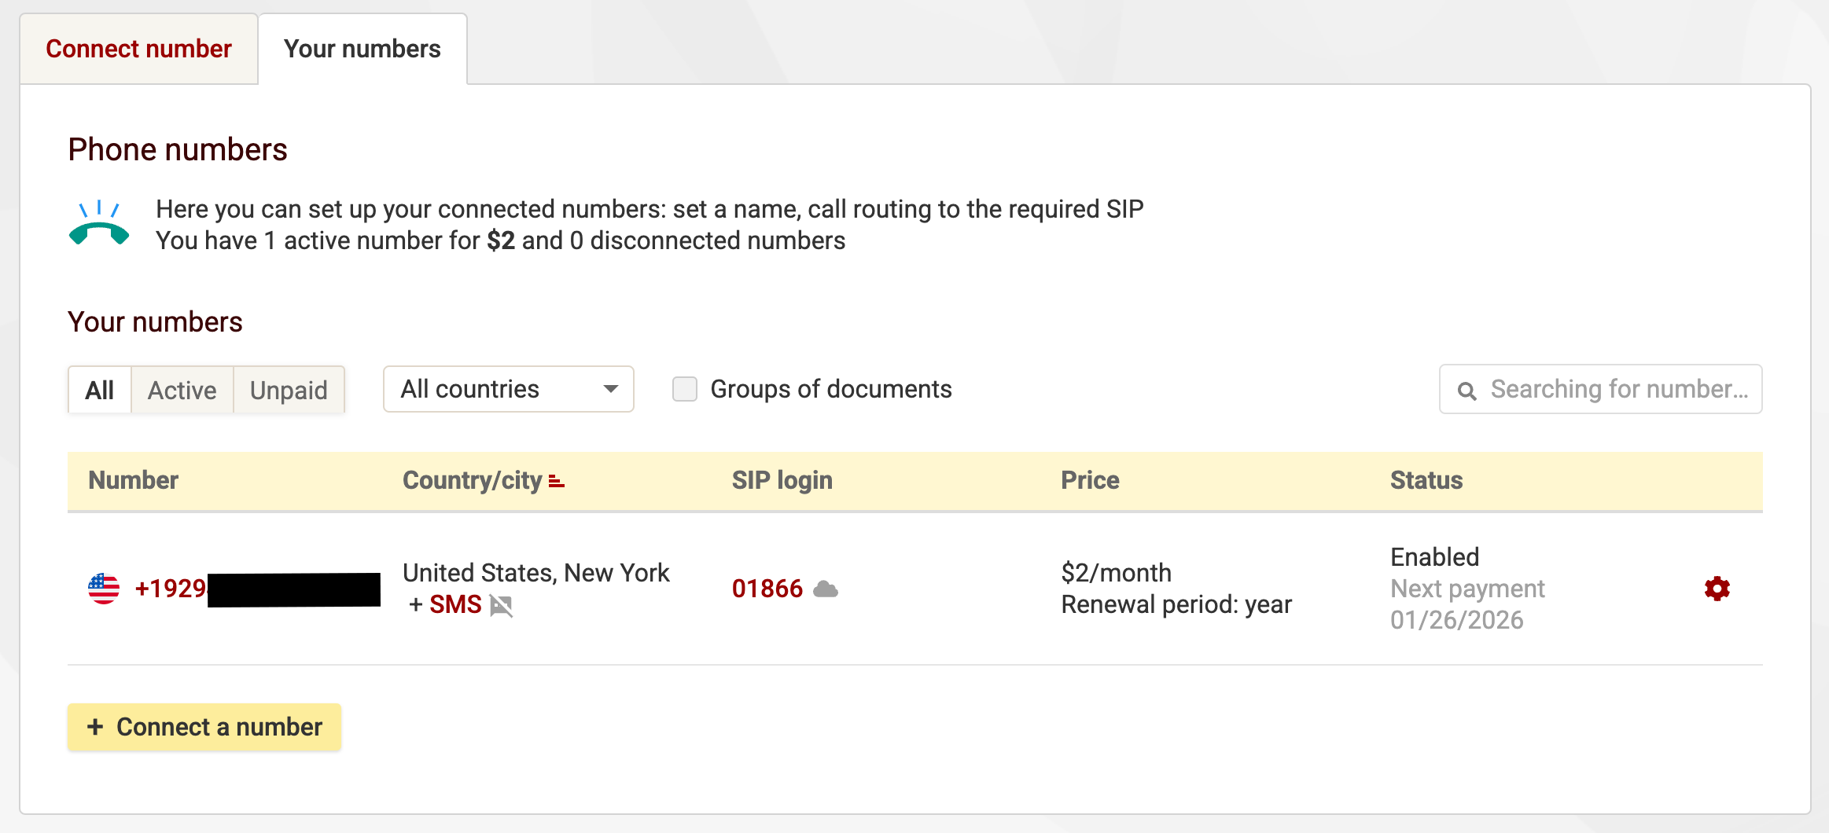The image size is (1829, 833).
Task: Show only Unpaid numbers
Action: pos(289,390)
